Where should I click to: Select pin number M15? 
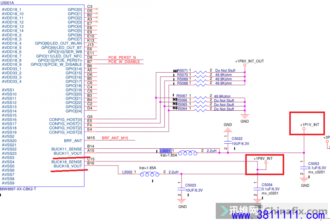(91, 138)
